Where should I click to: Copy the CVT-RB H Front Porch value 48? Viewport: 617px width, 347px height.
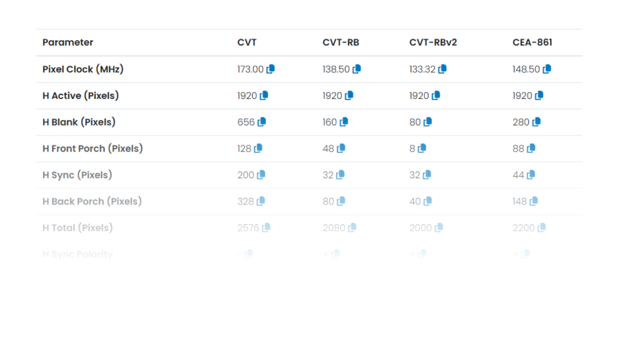click(341, 148)
